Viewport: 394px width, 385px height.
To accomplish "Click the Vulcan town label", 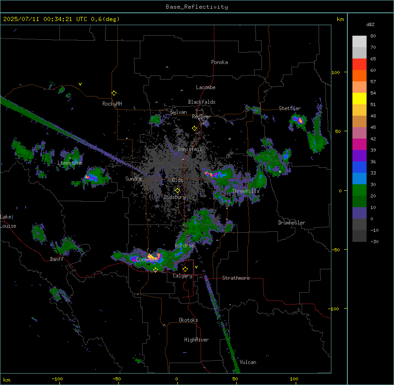I will click(x=248, y=362).
